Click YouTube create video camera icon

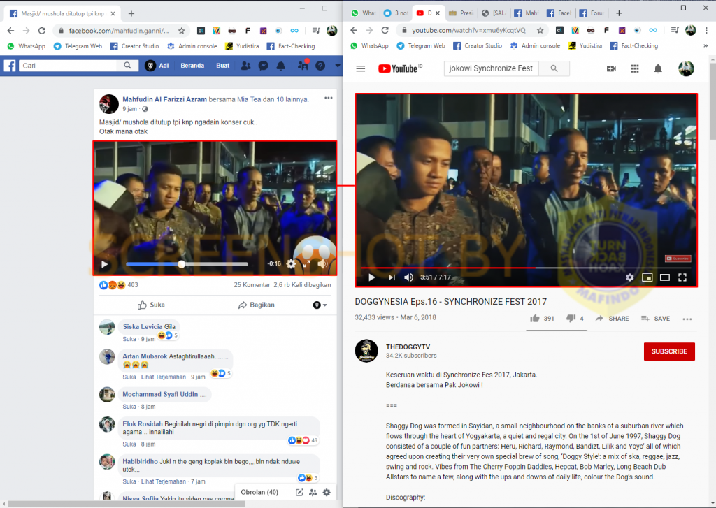click(611, 68)
